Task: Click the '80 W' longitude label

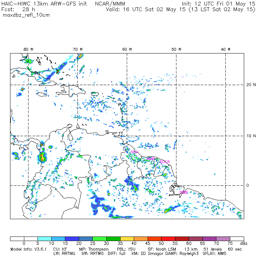Action: point(28,49)
